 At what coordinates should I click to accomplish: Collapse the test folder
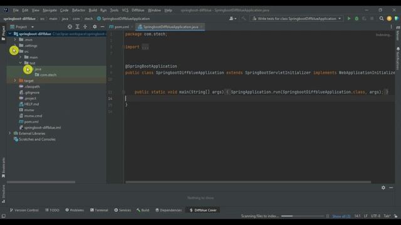(21, 63)
